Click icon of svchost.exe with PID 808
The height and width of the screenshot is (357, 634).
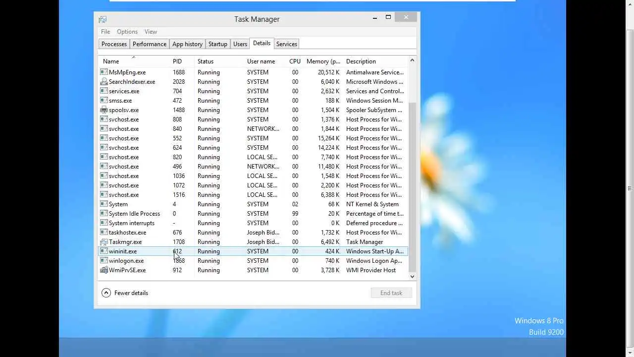click(x=104, y=119)
